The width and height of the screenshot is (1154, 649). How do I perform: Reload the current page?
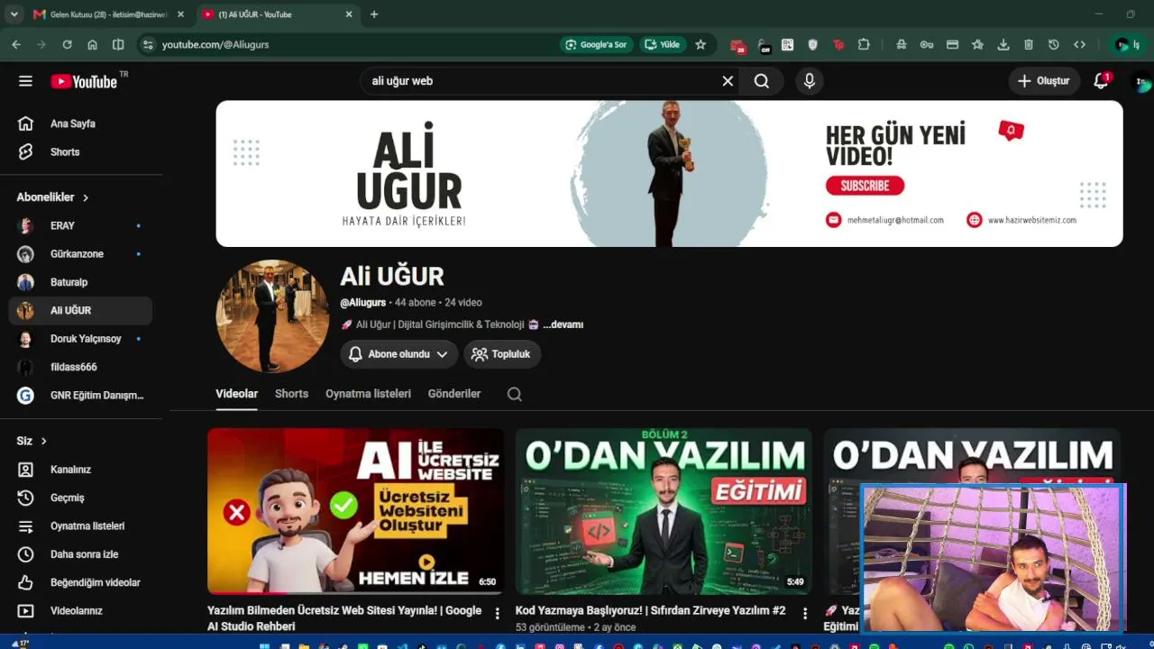(67, 44)
